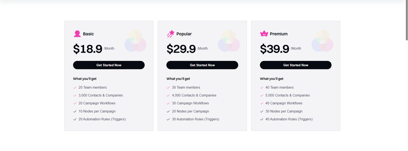Click the 5,000 Contacts & Companies feature
The height and width of the screenshot is (151, 408).
pos(287,95)
